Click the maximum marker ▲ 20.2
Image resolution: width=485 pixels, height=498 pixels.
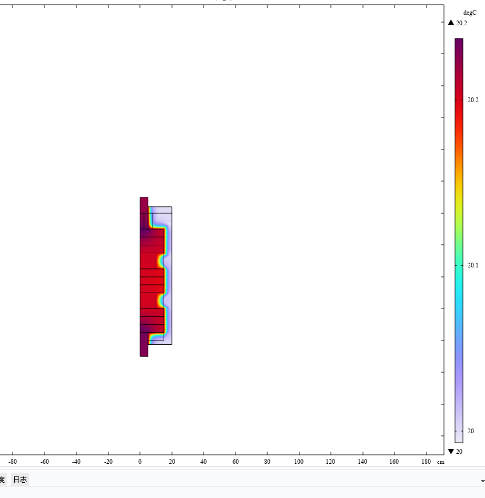click(x=458, y=23)
